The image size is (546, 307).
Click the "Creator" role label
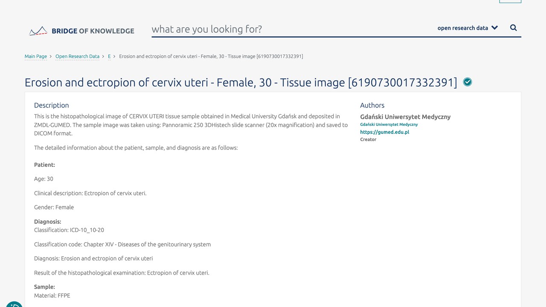pyautogui.click(x=368, y=139)
